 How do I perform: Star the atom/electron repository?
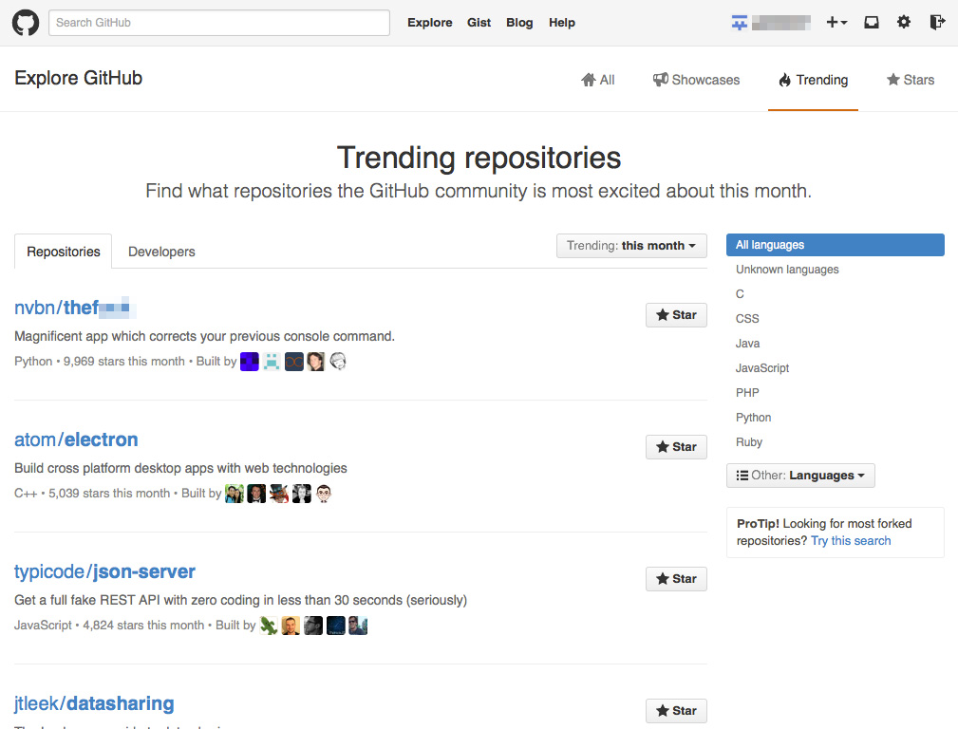(x=676, y=446)
